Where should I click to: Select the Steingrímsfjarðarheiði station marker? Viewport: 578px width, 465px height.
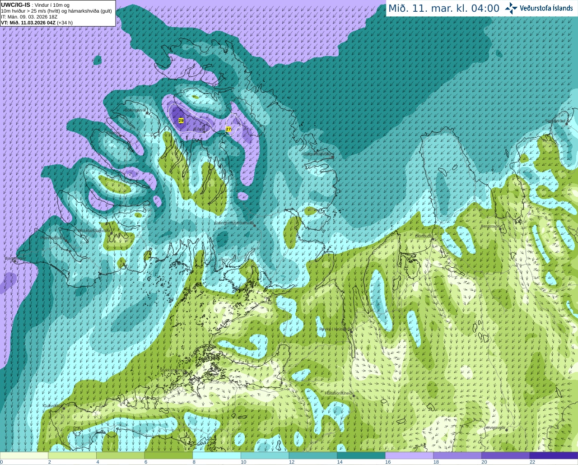[254, 225]
